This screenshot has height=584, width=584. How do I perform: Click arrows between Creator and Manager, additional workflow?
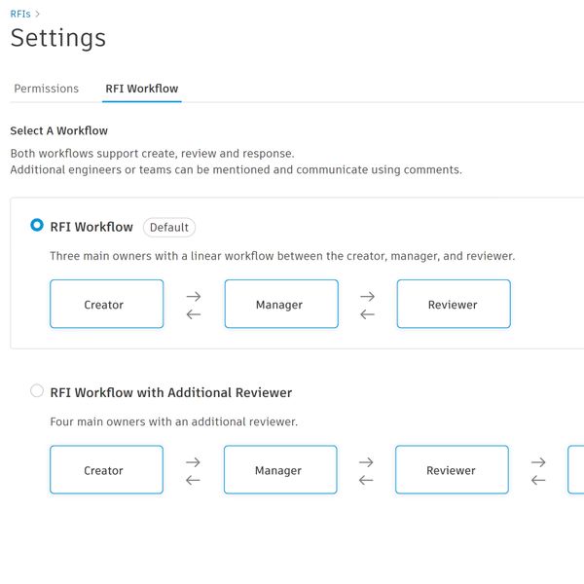tap(193, 471)
